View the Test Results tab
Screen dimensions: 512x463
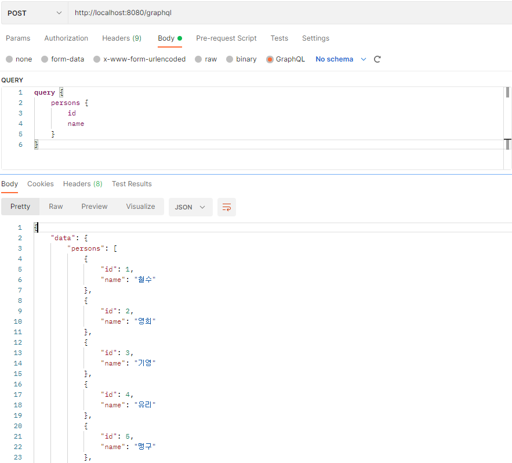click(132, 184)
